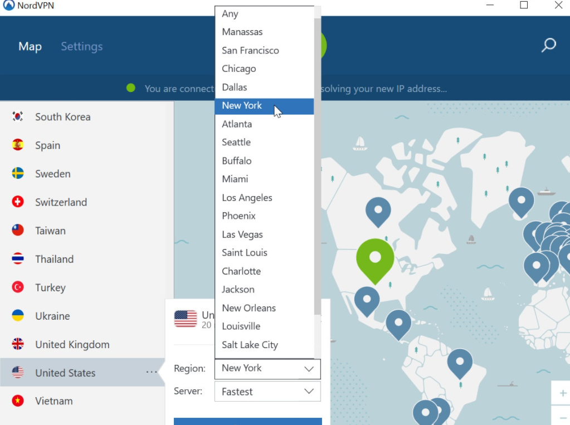Select Los Angeles region

point(264,197)
